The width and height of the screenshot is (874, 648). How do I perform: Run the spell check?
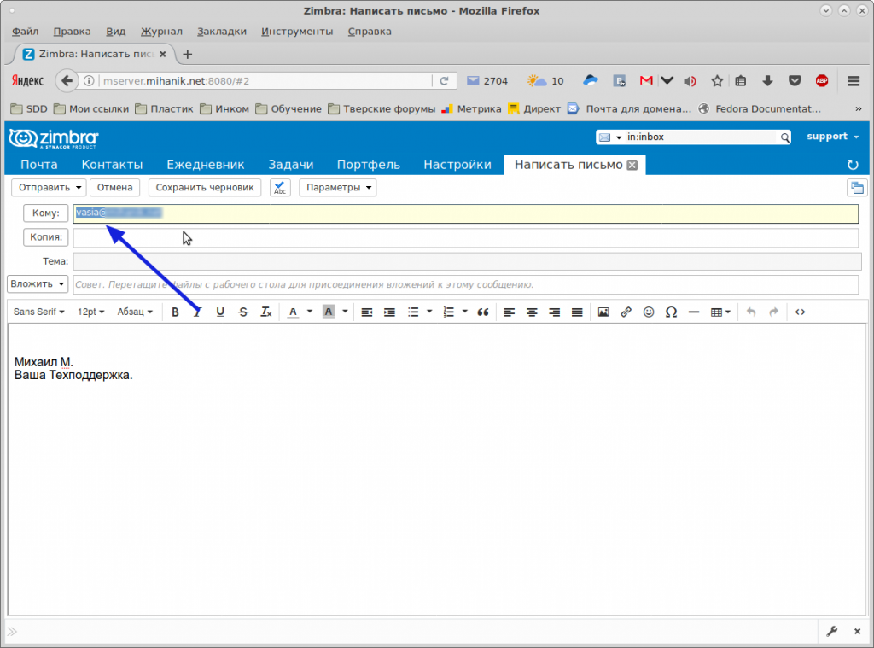[x=280, y=187]
